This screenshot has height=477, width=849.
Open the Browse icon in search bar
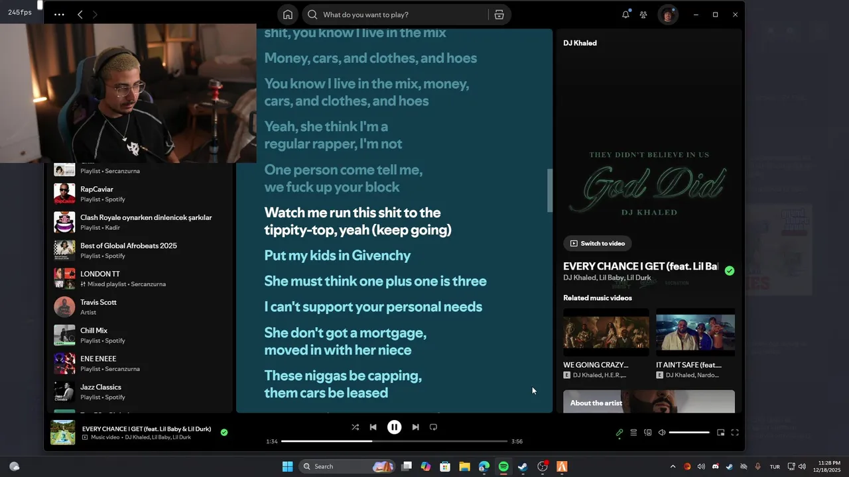(x=499, y=15)
